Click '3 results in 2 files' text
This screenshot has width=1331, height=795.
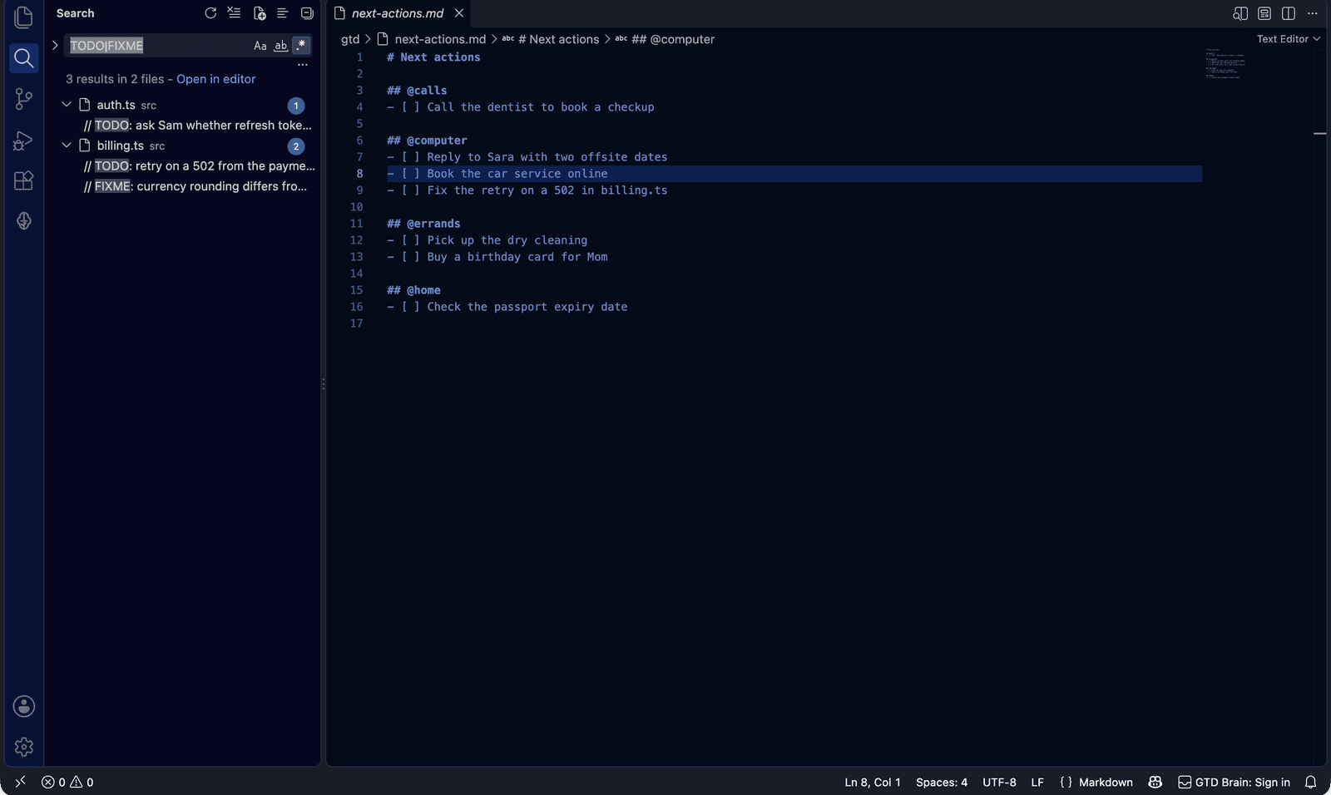(x=115, y=79)
